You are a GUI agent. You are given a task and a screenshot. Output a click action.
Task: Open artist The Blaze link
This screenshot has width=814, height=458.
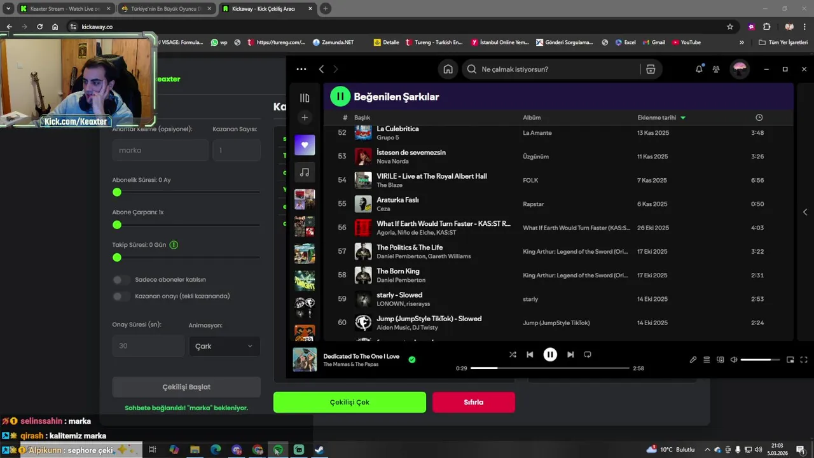coord(389,185)
